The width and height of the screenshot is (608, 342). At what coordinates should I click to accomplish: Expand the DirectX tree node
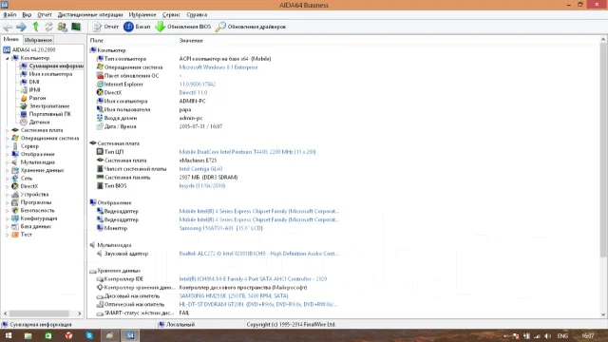[x=7, y=186]
